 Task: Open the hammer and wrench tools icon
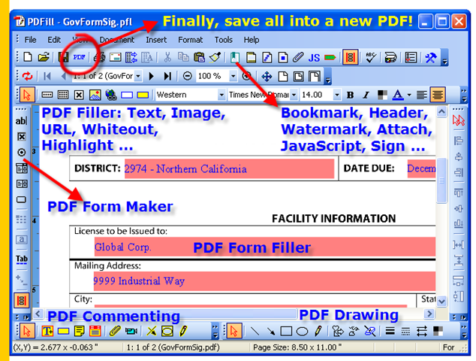click(x=431, y=57)
